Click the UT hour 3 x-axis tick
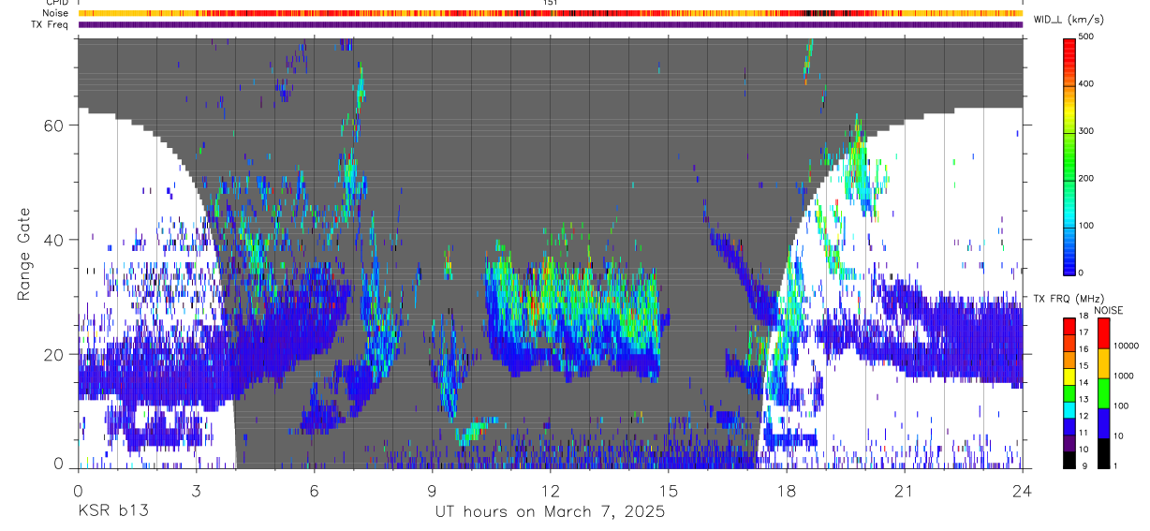Screen dimensions: 1150x531 196,489
